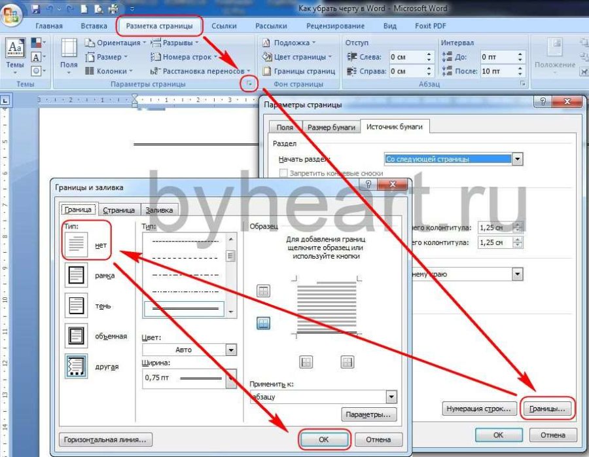Open theme fonts icon
This screenshot has width=589, height=457.
[38, 57]
